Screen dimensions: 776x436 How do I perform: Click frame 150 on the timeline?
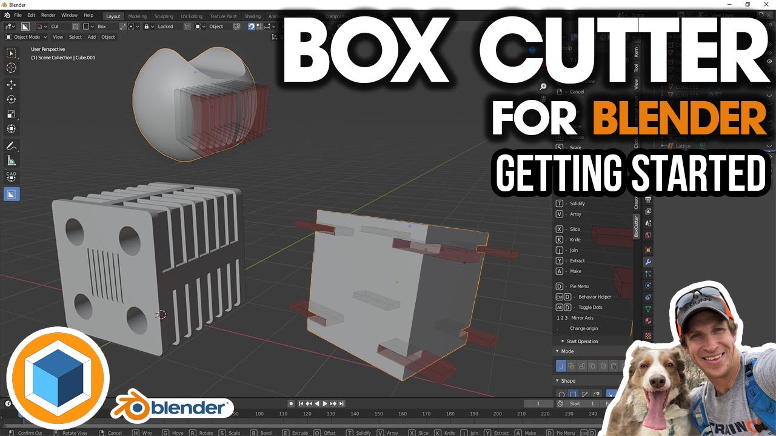coord(378,414)
